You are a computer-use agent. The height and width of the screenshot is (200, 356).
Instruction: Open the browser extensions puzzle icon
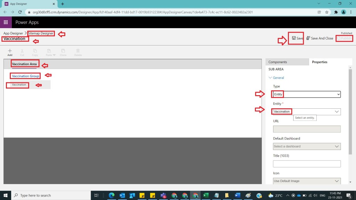click(x=336, y=12)
